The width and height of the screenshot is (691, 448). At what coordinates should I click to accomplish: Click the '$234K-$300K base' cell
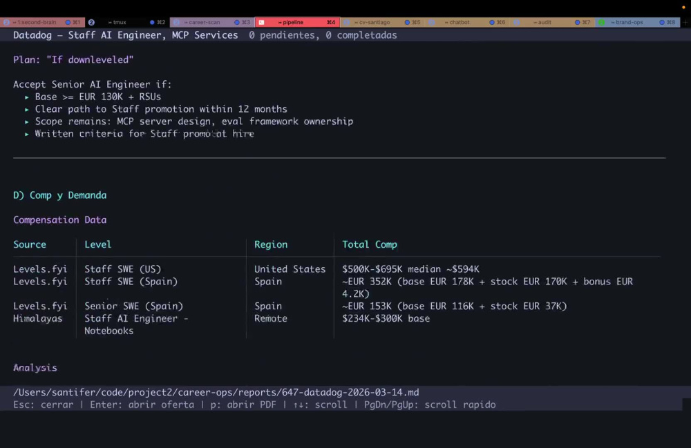click(386, 319)
